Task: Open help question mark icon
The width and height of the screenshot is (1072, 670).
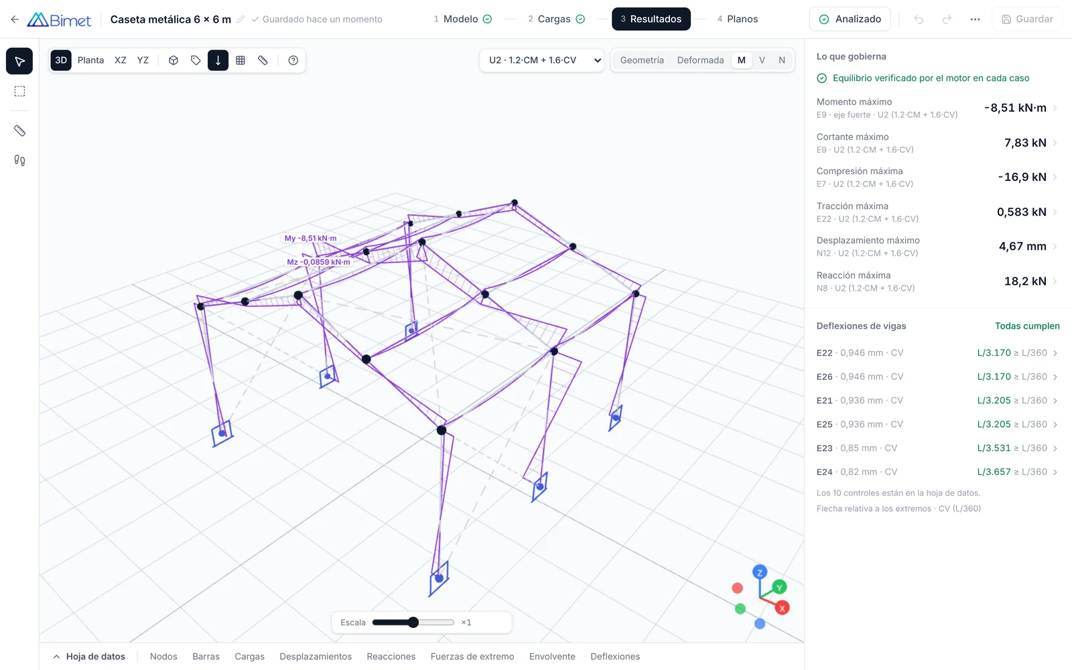Action: tap(293, 60)
